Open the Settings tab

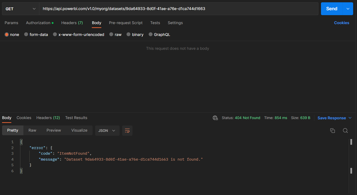coord(175,23)
